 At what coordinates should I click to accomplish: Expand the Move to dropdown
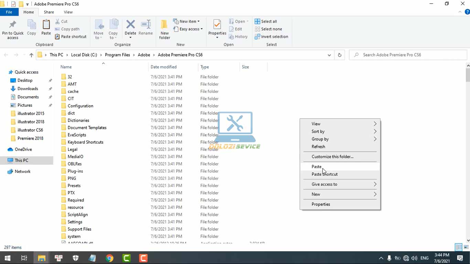pos(99,31)
